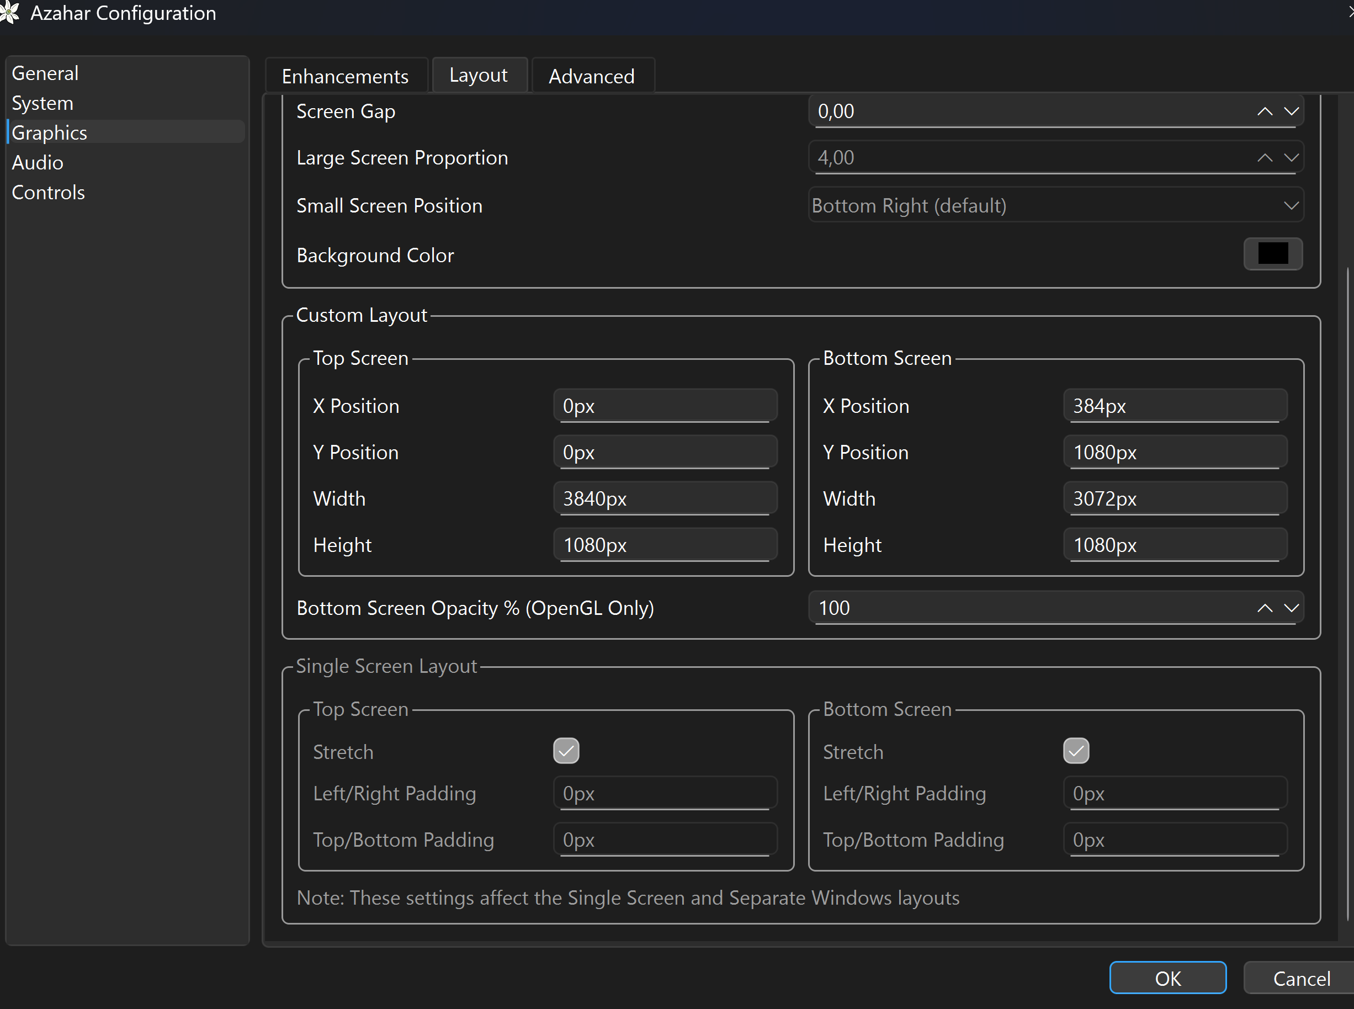Edit Custom Bottom Screen Height field
This screenshot has width=1354, height=1009.
click(x=1176, y=545)
